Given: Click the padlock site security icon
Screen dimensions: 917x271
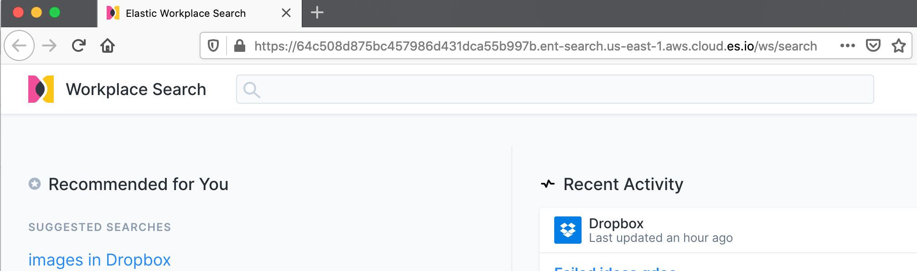Looking at the screenshot, I should tap(239, 45).
